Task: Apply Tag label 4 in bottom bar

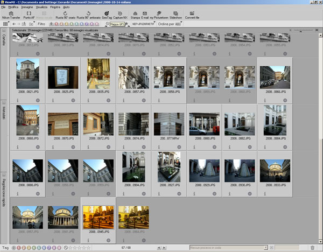Action: pos(34,248)
